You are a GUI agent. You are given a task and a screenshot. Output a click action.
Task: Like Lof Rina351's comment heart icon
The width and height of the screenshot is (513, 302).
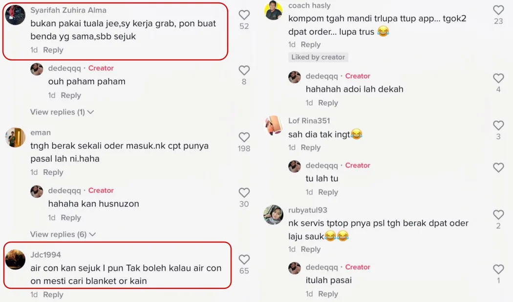tap(498, 125)
